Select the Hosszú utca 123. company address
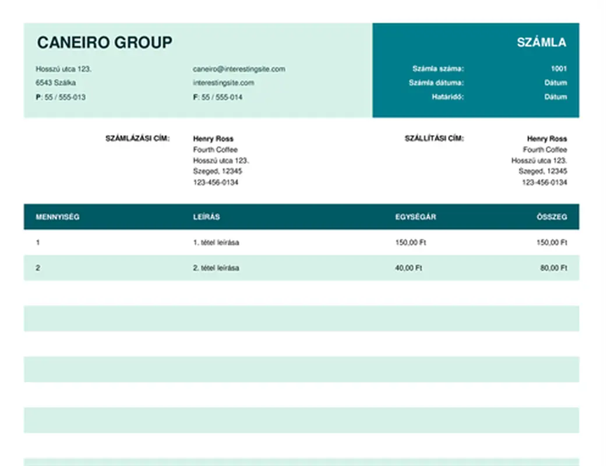The image size is (607, 466). (x=63, y=69)
